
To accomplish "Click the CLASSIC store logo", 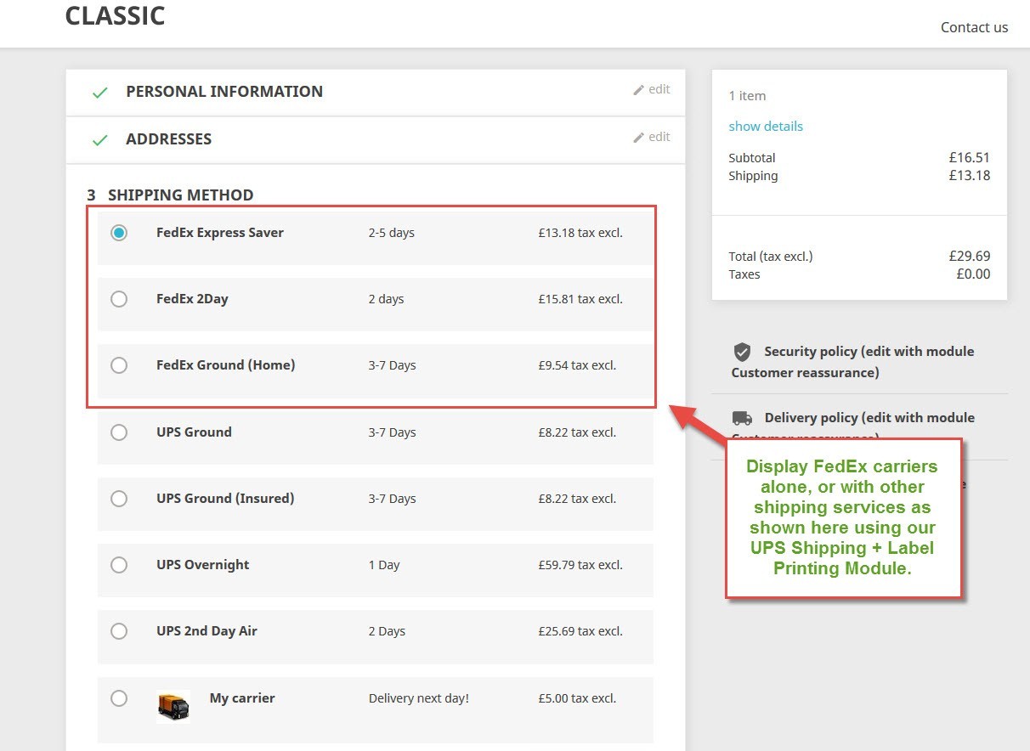I will coord(115,15).
